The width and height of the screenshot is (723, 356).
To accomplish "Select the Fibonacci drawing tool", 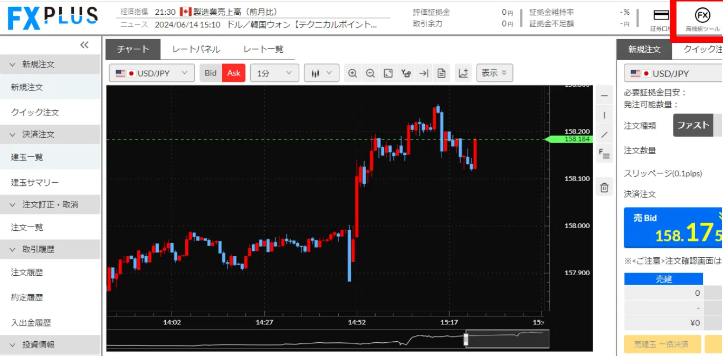I will pyautogui.click(x=604, y=154).
